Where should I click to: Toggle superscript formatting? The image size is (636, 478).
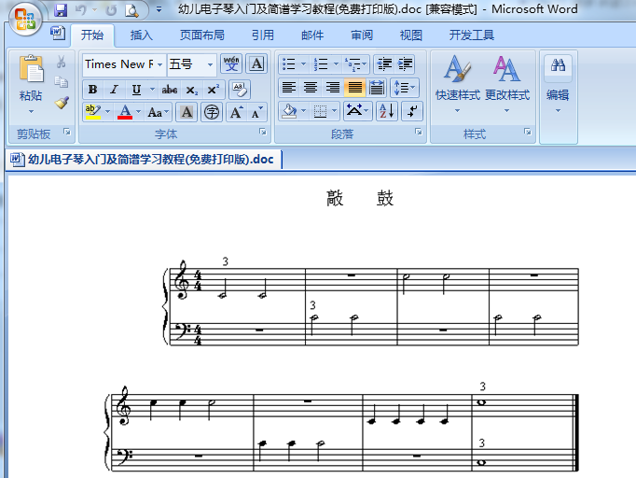[213, 90]
